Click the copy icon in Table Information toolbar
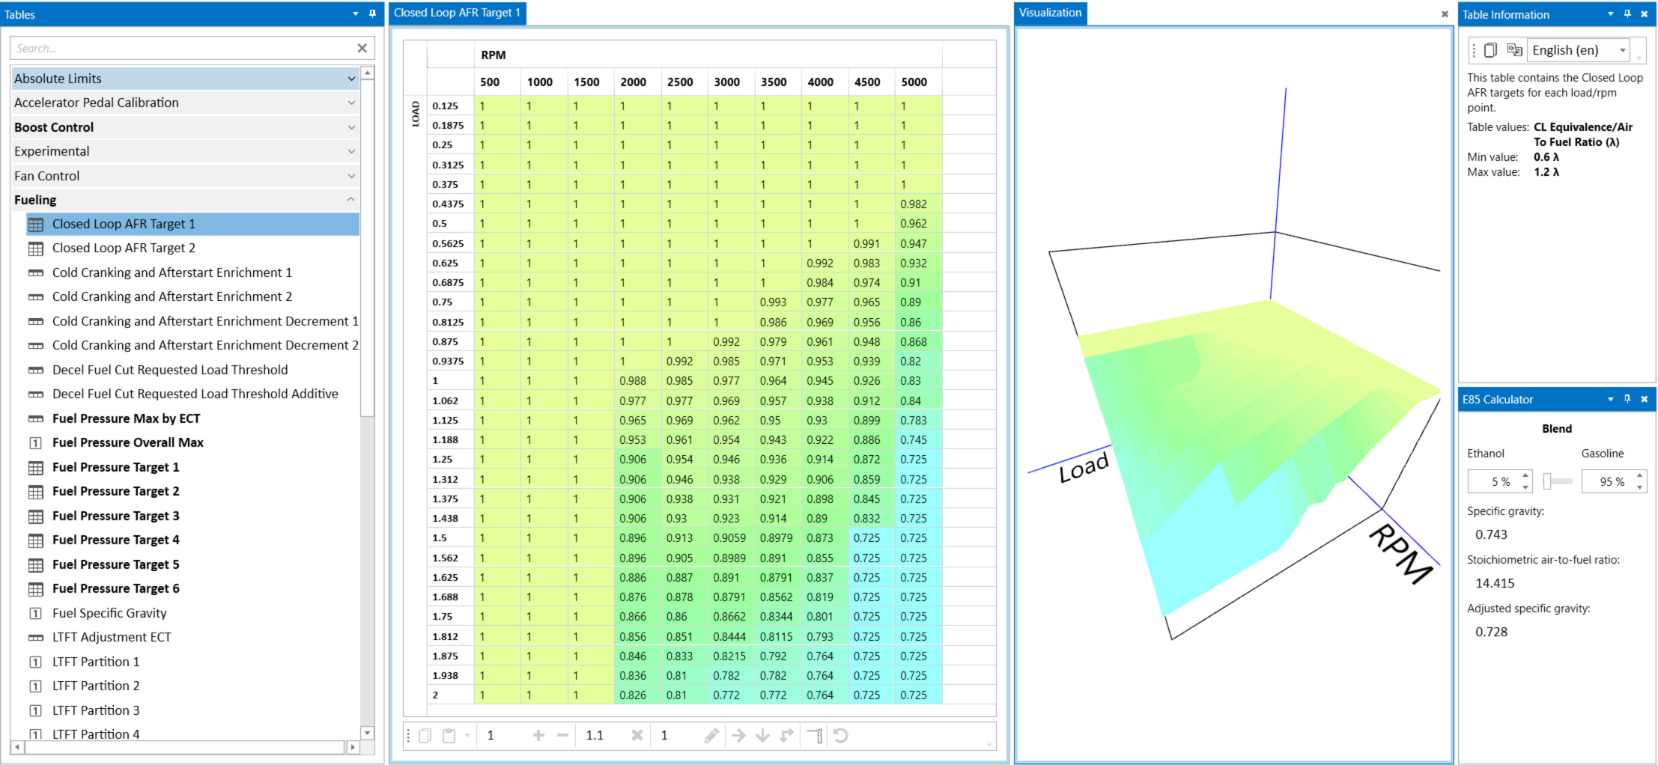This screenshot has width=1658, height=765. click(1490, 50)
